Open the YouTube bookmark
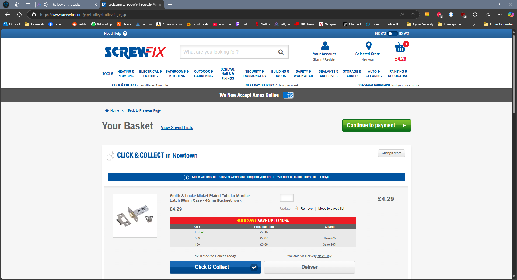 click(x=222, y=24)
